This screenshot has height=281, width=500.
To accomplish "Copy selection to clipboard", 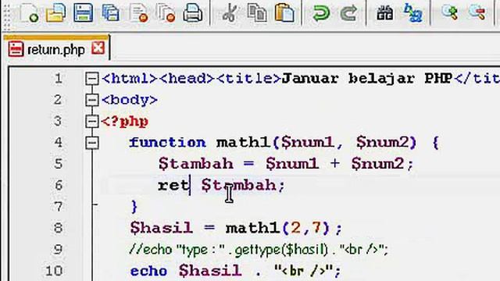I will click(257, 12).
